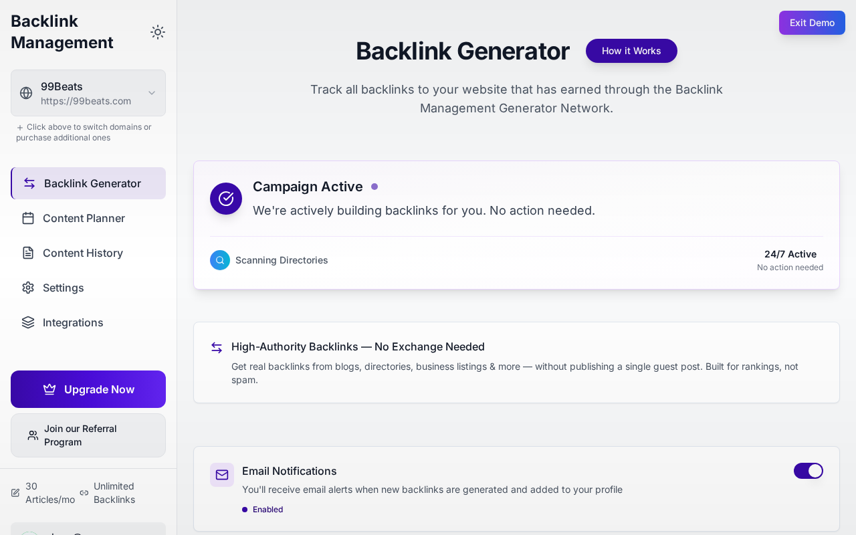Go to the Integrations section
This screenshot has width=856, height=535.
[73, 322]
